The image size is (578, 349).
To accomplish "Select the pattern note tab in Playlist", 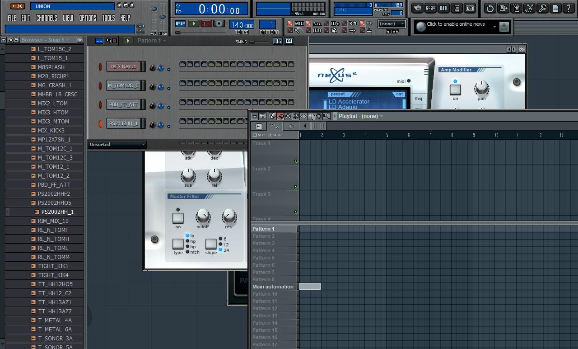I will coord(291,126).
